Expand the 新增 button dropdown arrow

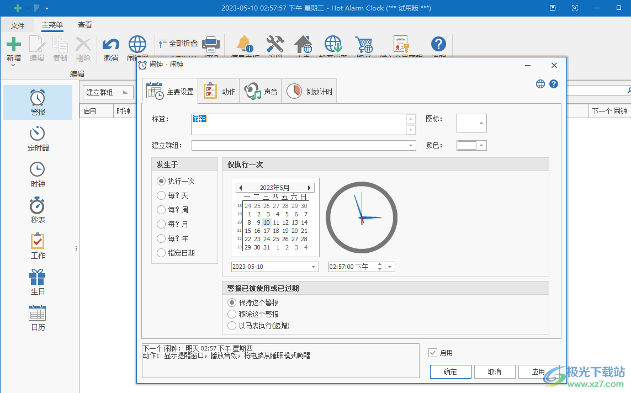[x=13, y=65]
